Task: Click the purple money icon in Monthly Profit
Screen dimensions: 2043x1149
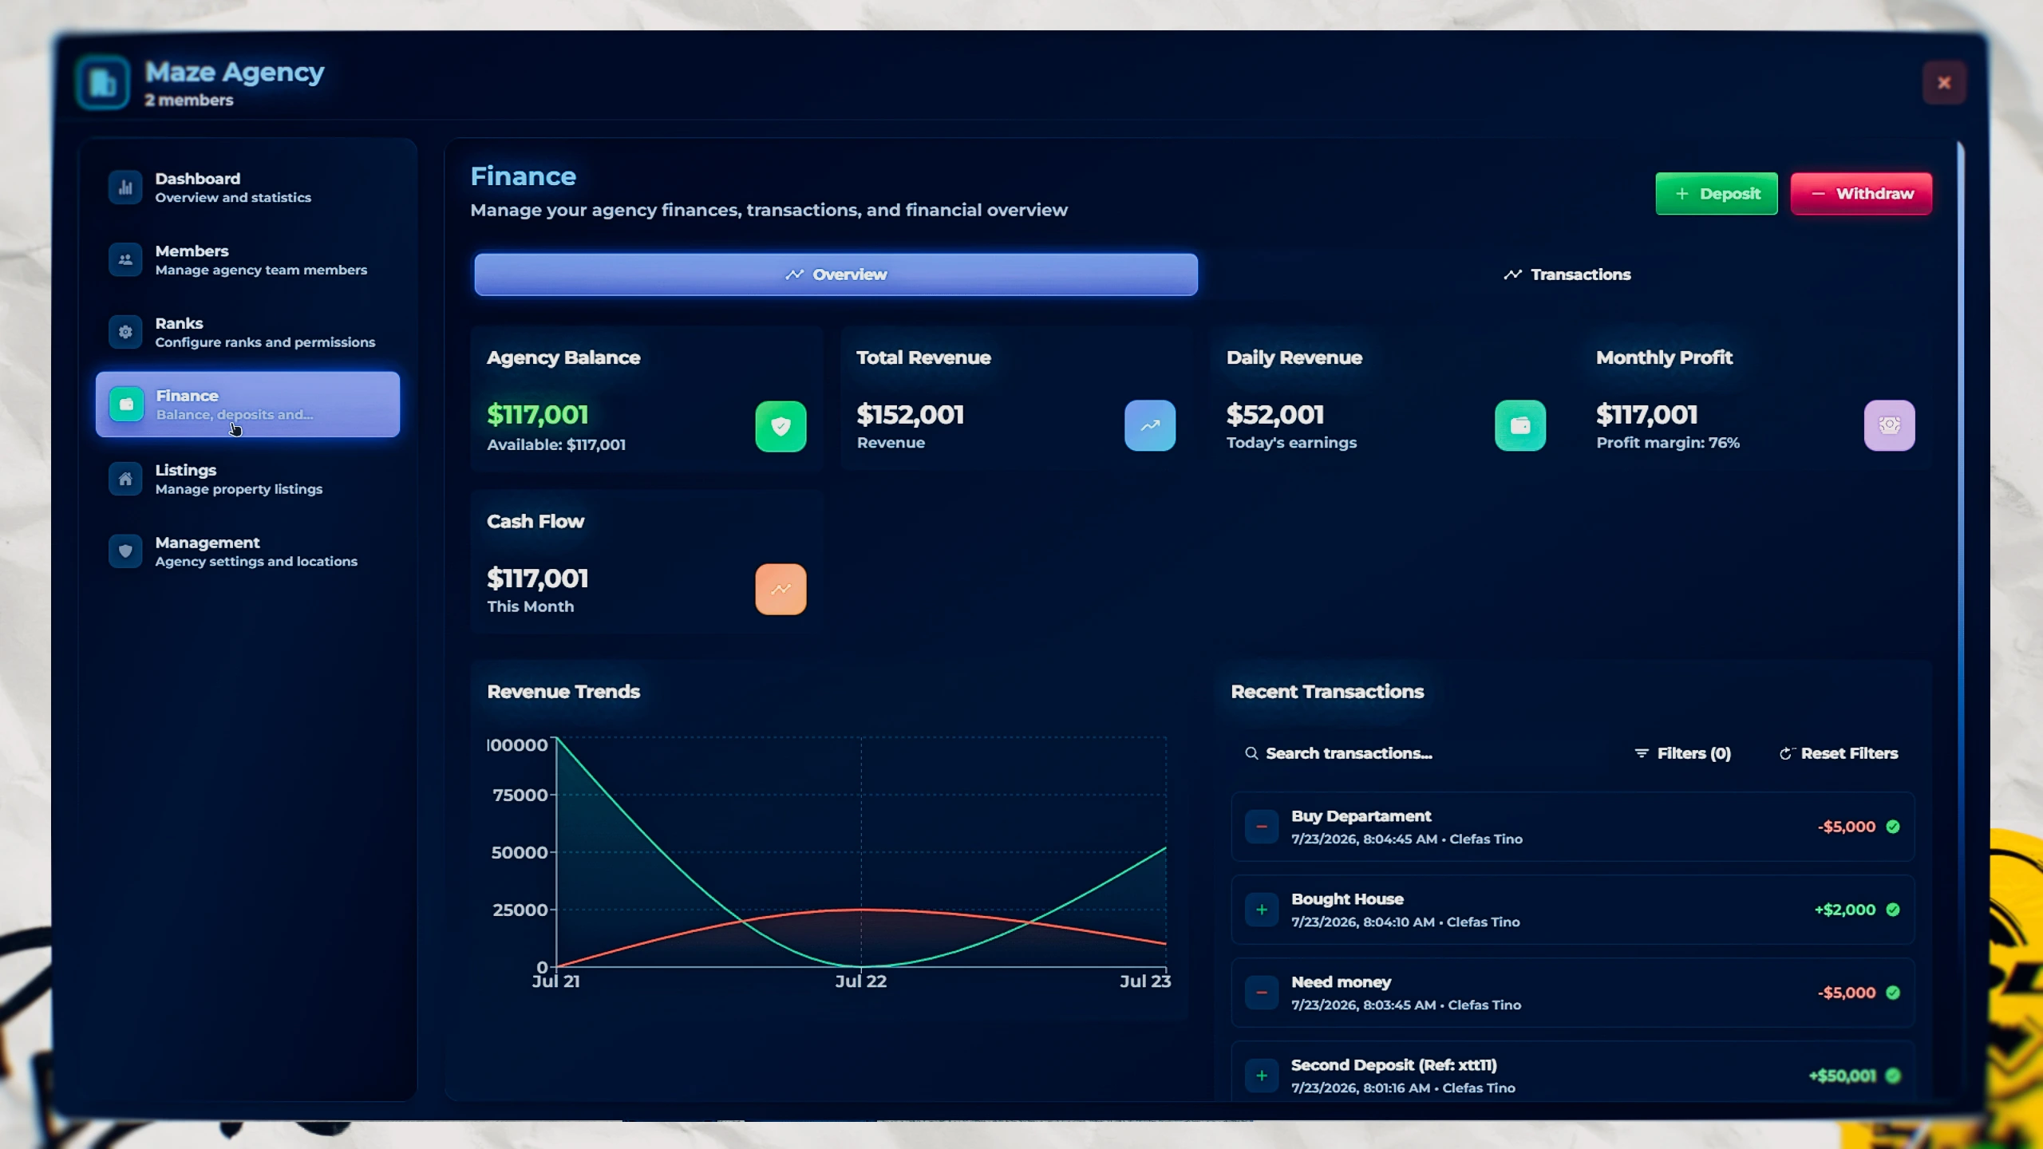Action: [x=1890, y=425]
